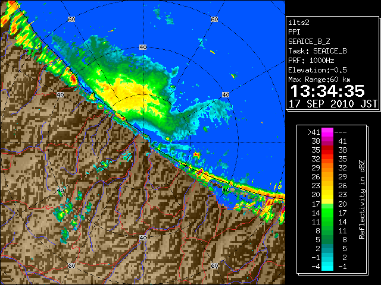Click the '---' legend label
Screen dimensions: 381x285
(x=341, y=132)
